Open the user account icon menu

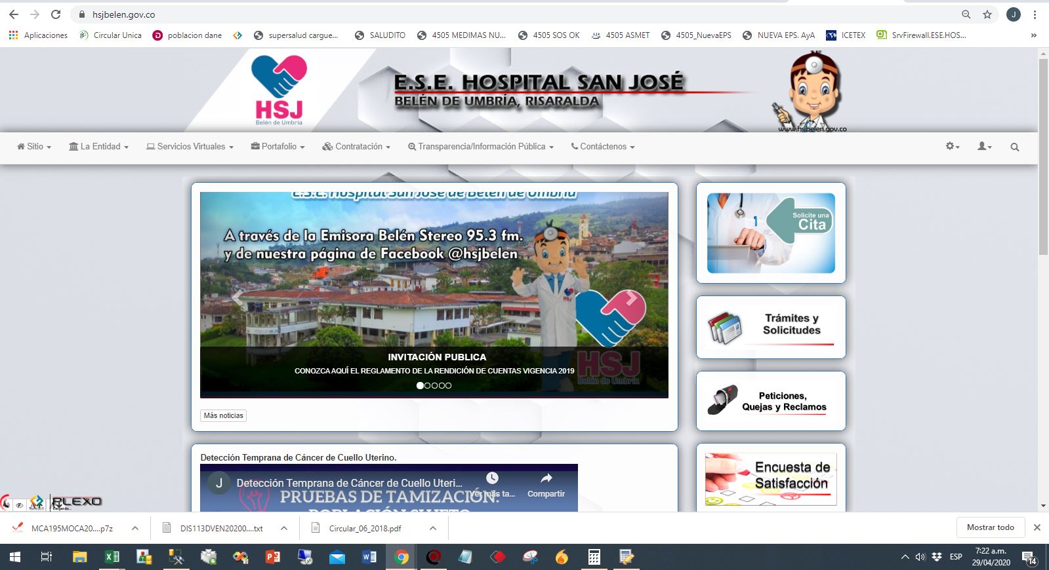coord(984,147)
